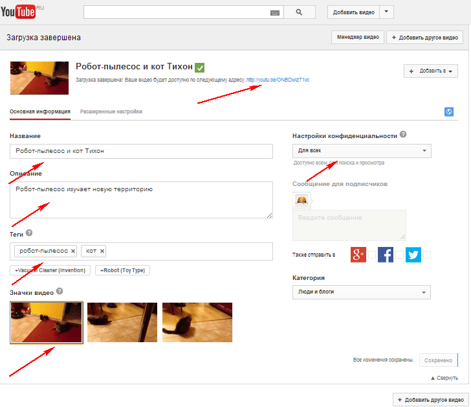Enable sharing to Twitter checkbox

(x=427, y=255)
